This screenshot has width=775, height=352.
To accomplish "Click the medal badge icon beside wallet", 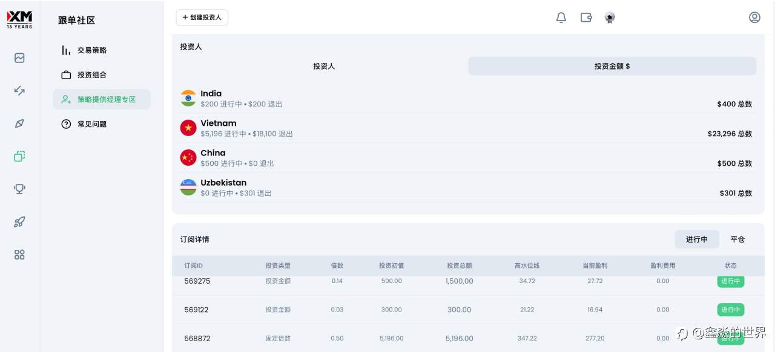I will pyautogui.click(x=609, y=18).
